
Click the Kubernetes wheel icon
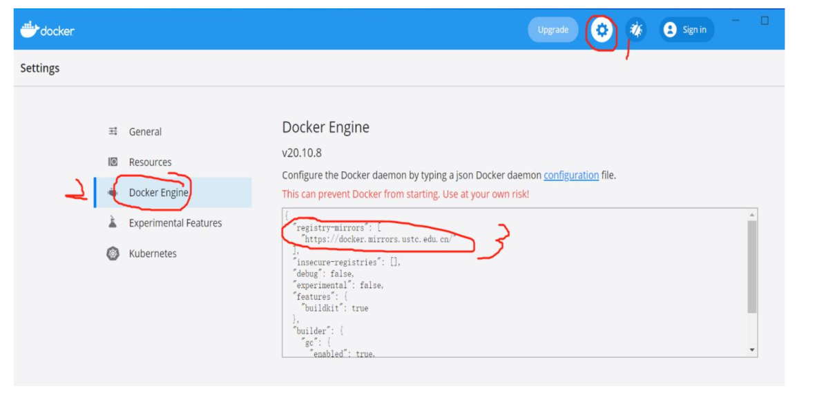(113, 254)
